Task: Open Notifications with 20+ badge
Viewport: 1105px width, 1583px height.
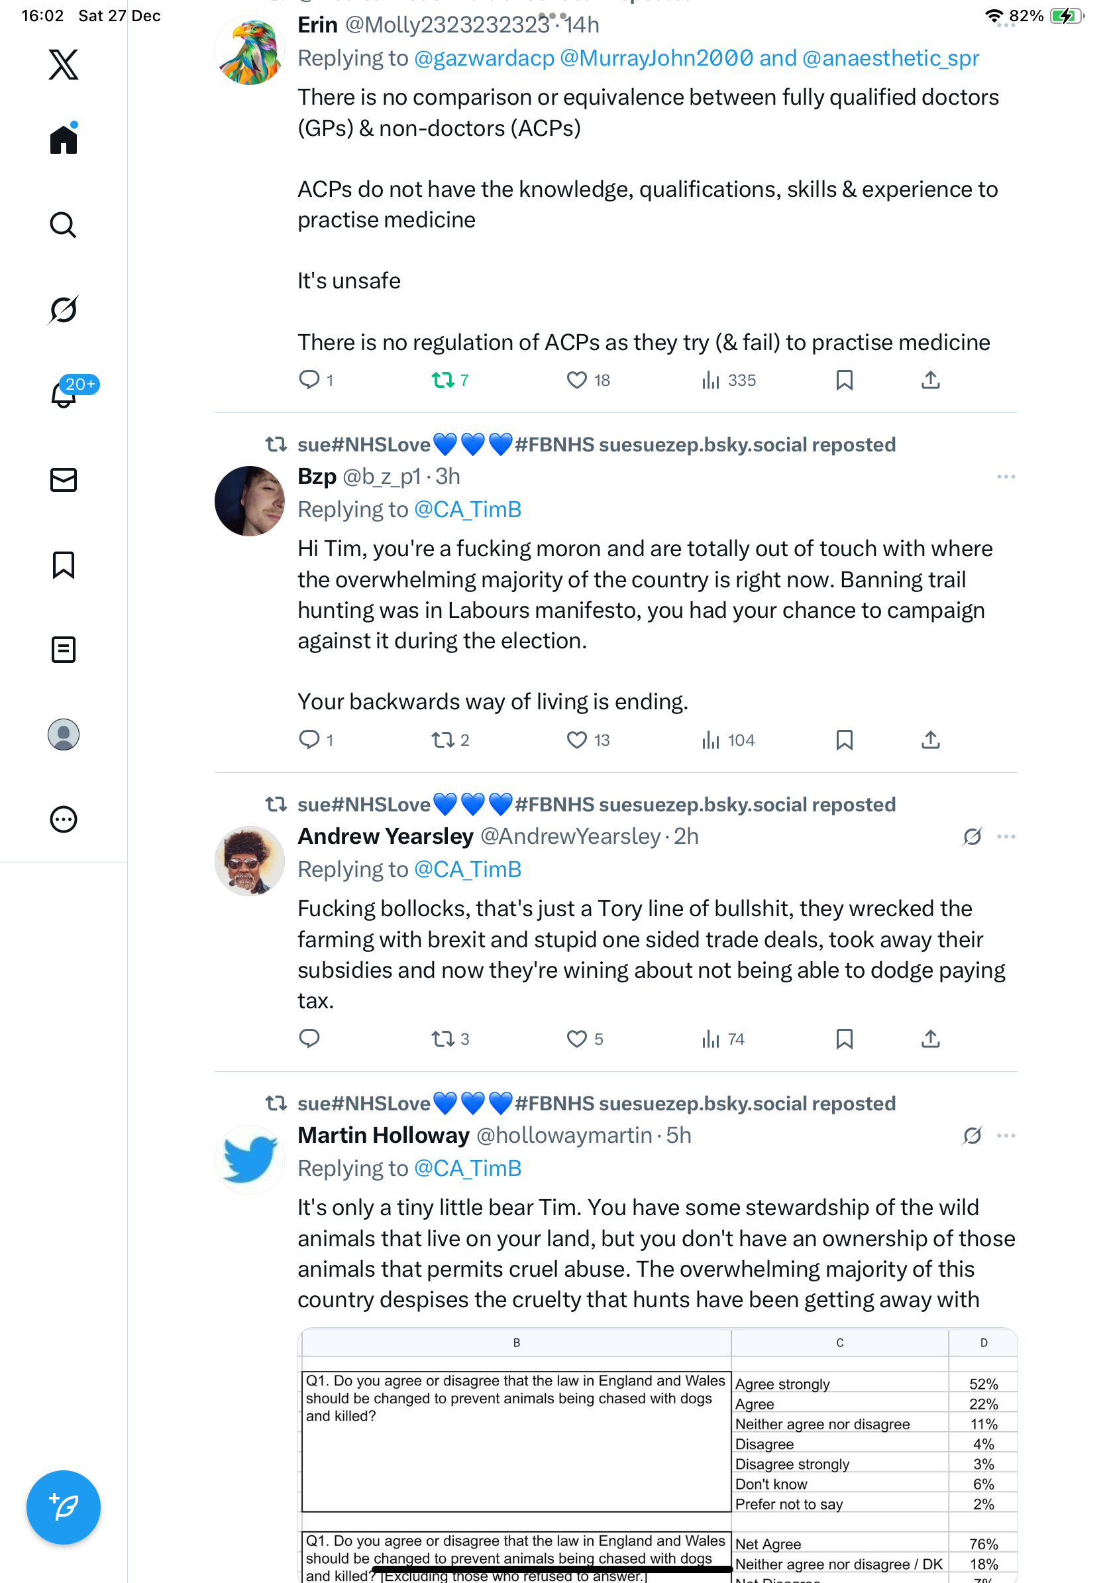Action: pos(64,394)
